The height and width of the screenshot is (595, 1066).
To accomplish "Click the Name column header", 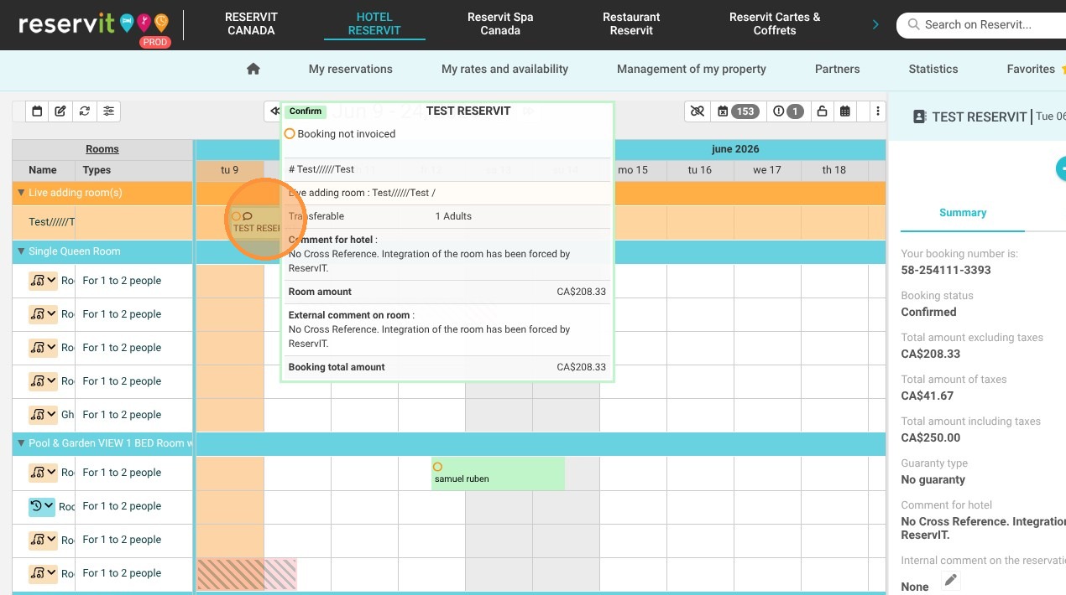I will (43, 170).
